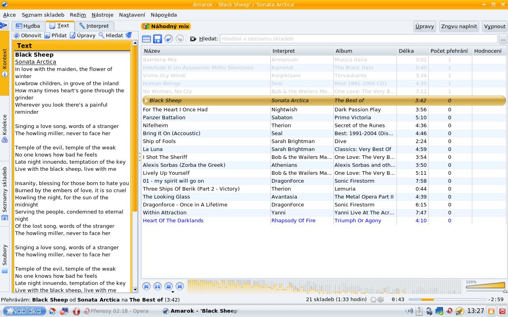Click the save playlist floppy icon
This screenshot has width=508, height=317.
pyautogui.click(x=158, y=39)
